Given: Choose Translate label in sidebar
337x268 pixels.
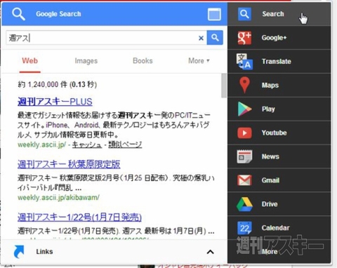Looking at the screenshot, I should click(x=277, y=62).
